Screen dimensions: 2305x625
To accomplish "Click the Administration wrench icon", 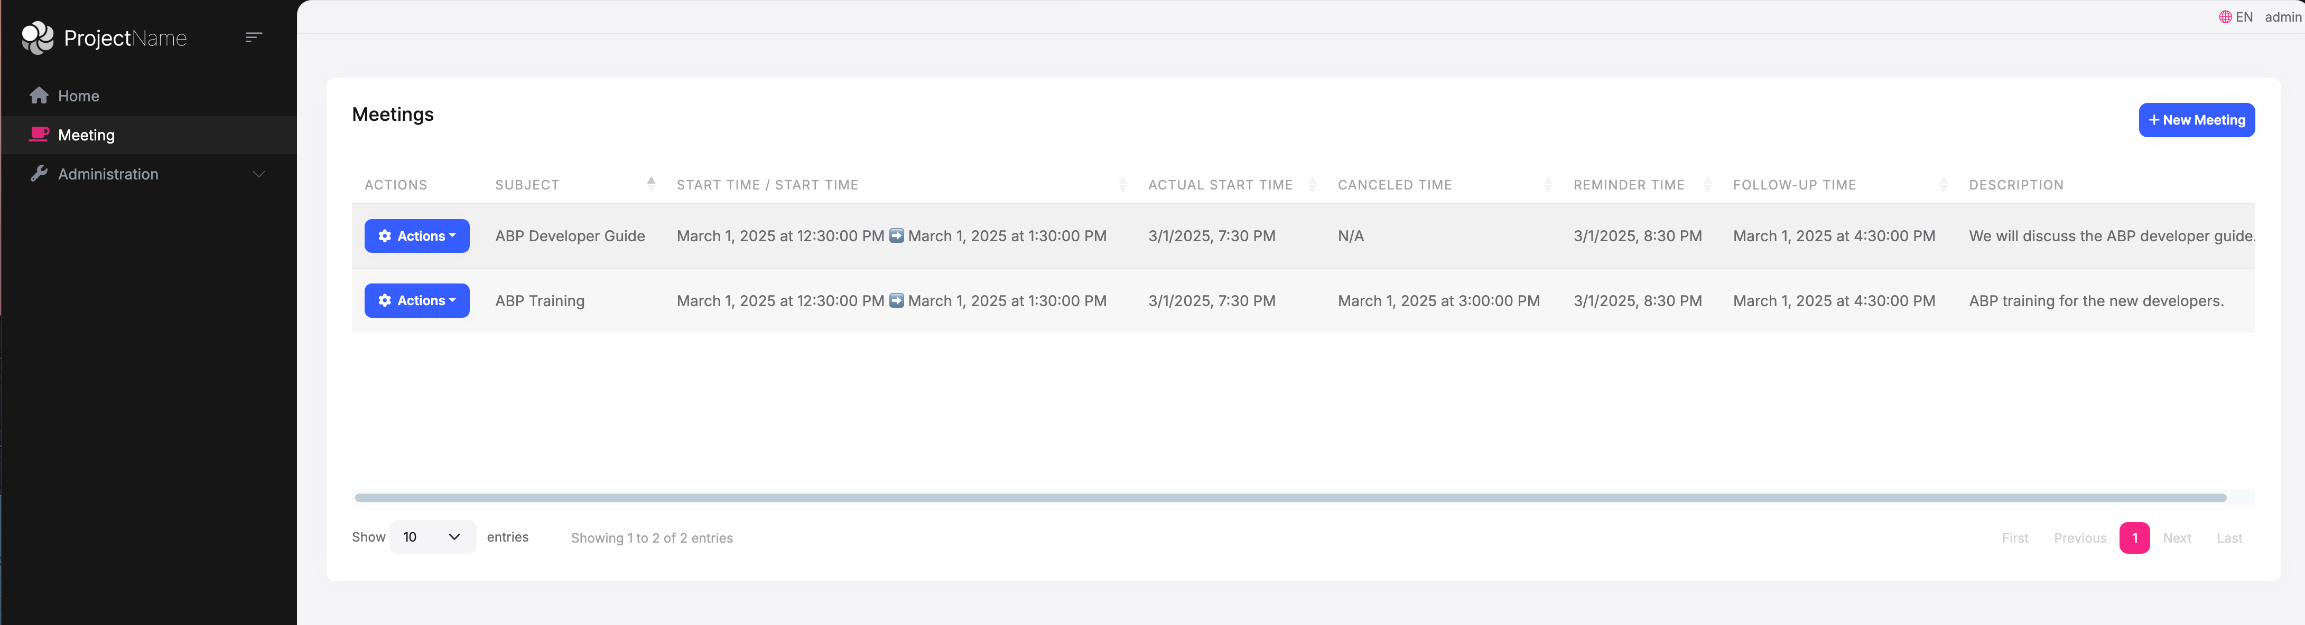I will [39, 174].
